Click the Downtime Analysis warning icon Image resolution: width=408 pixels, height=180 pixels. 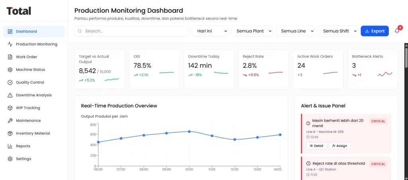click(x=10, y=95)
